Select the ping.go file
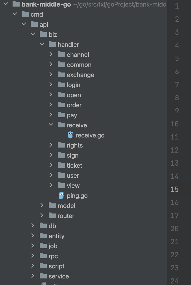This screenshot has width=191, height=285. click(77, 196)
